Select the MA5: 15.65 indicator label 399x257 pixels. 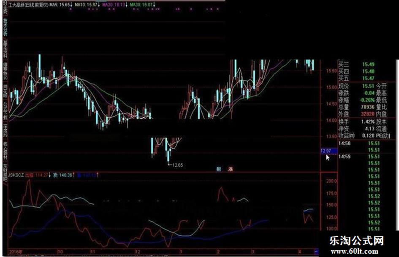(60, 5)
